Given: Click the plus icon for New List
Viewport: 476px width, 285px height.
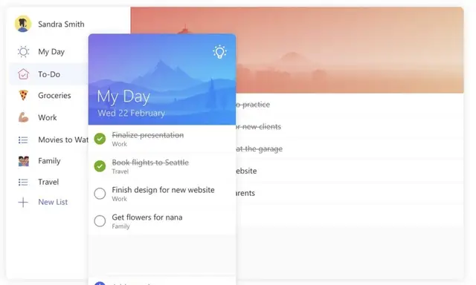Looking at the screenshot, I should (23, 203).
